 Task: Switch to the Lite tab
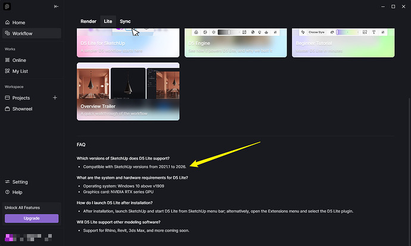(x=108, y=21)
